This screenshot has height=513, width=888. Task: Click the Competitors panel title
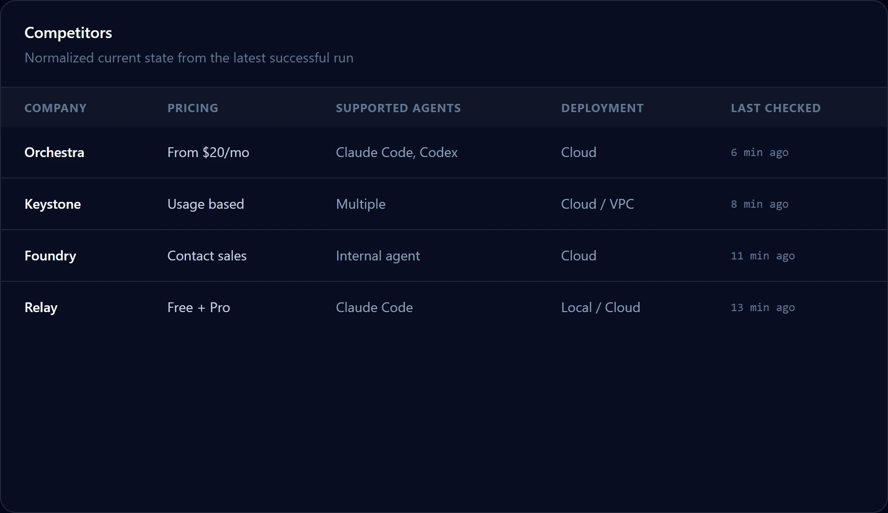click(68, 33)
